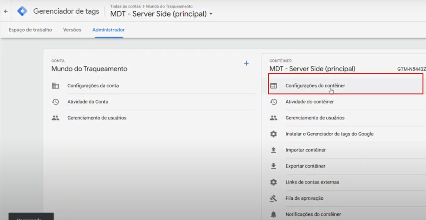Click gear icon beside Links de contas externas
This screenshot has width=426, height=220.
[x=273, y=182]
